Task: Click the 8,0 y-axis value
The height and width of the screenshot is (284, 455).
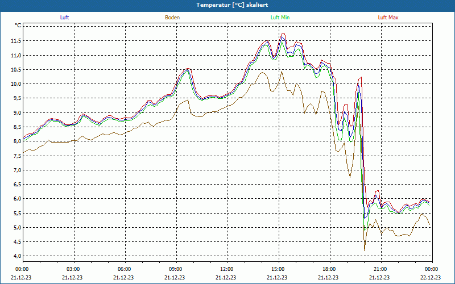Action: [x=17, y=141]
